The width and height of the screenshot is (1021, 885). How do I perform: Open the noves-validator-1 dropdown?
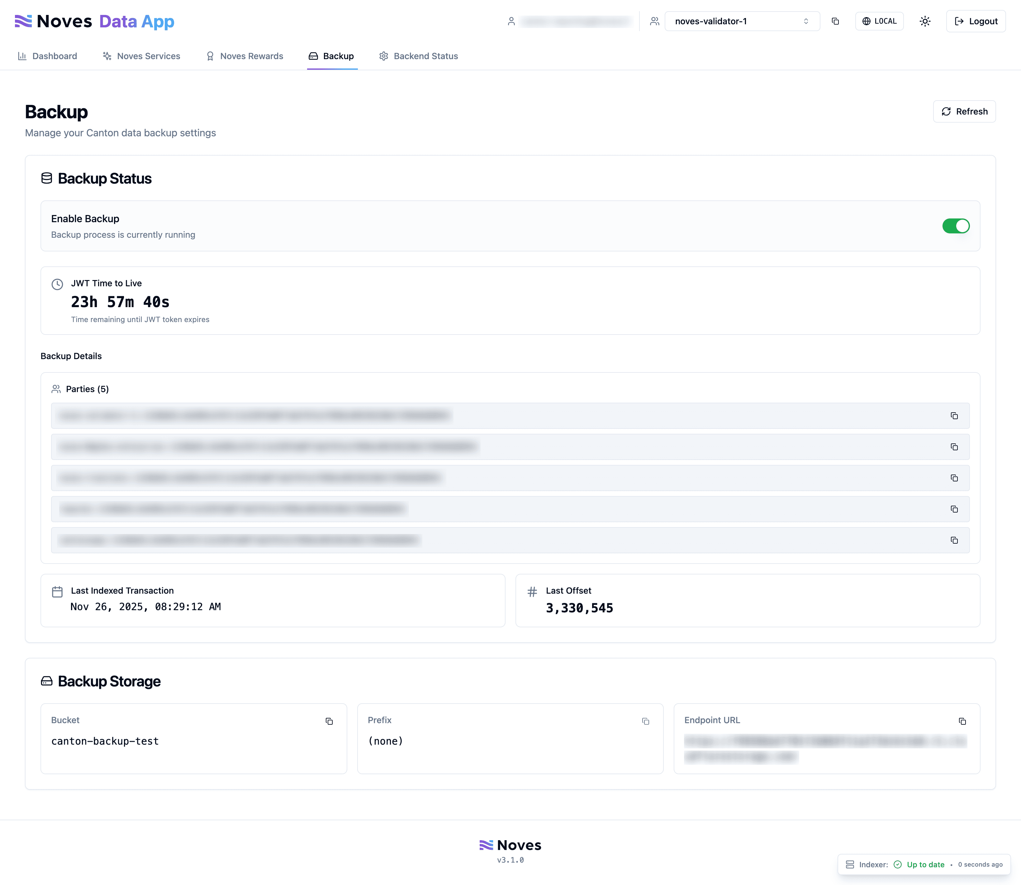pyautogui.click(x=741, y=21)
